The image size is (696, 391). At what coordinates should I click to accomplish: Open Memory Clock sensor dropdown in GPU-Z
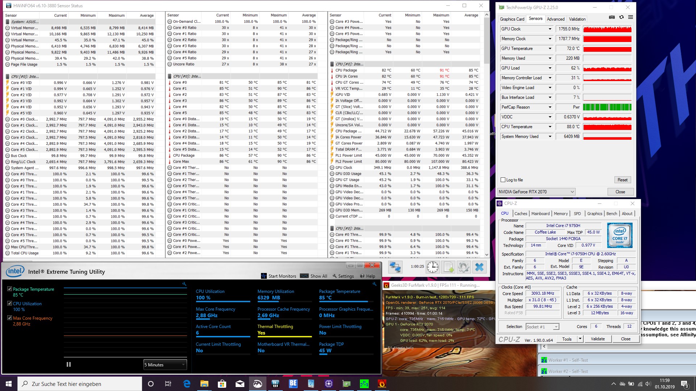[550, 39]
